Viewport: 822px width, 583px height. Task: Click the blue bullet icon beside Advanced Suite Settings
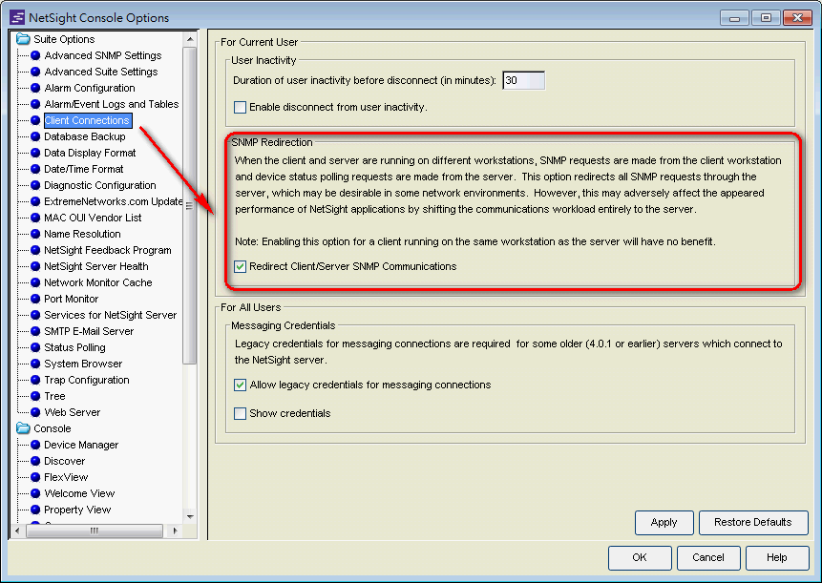tap(35, 72)
